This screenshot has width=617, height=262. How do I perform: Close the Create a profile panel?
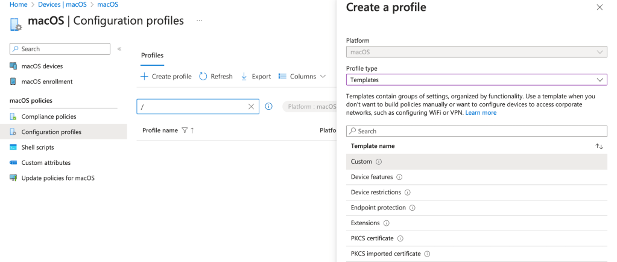(x=599, y=8)
